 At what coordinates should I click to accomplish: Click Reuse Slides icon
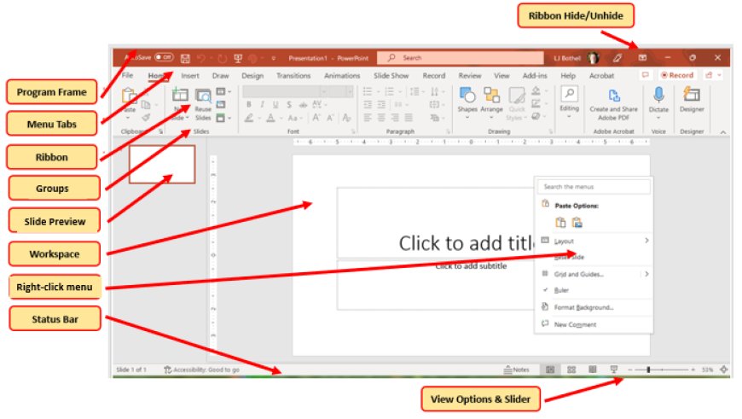tap(203, 101)
